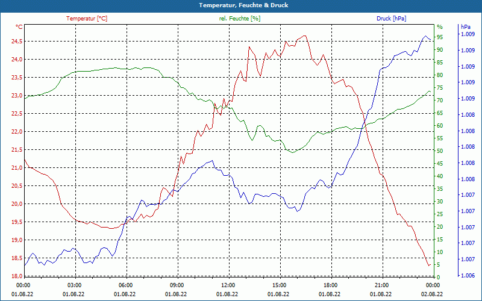Click the 40 humidity axis tick
The width and height of the screenshot is (482, 301).
click(x=440, y=176)
